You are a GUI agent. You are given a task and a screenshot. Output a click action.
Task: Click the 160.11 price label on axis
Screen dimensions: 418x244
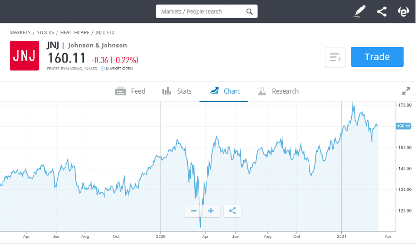pos(404,126)
